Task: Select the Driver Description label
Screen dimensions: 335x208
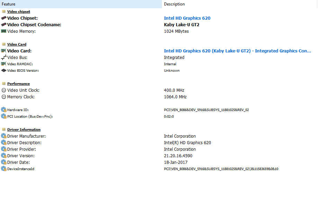Action: [24, 143]
